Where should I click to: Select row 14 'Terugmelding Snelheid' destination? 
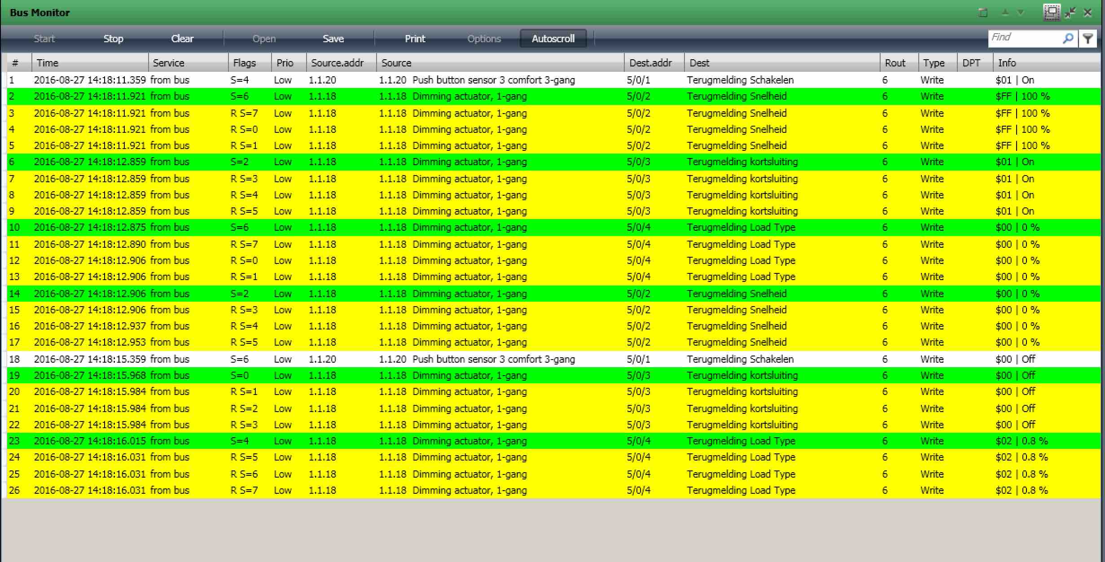[x=737, y=294]
